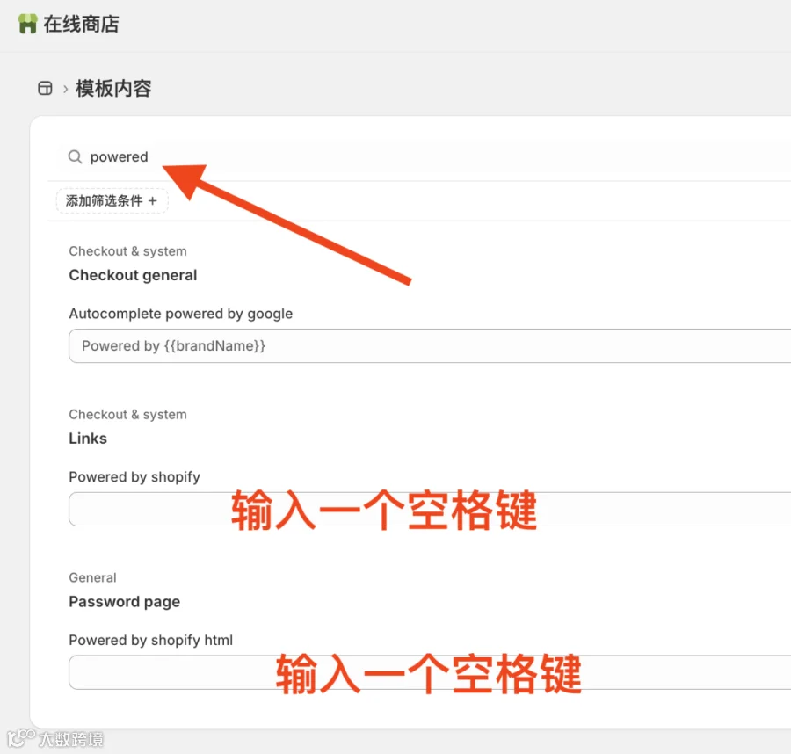
Task: Click the search field containing powered
Action: pyautogui.click(x=424, y=156)
